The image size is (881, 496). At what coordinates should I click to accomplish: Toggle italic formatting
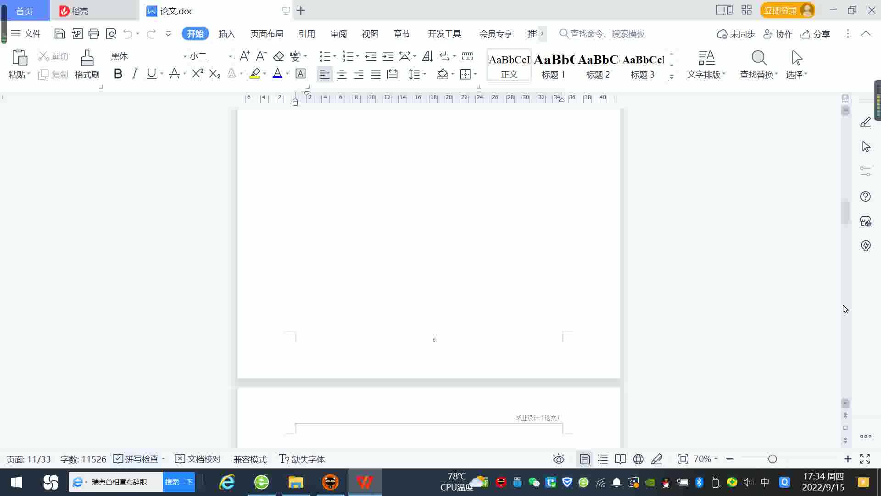pyautogui.click(x=134, y=74)
